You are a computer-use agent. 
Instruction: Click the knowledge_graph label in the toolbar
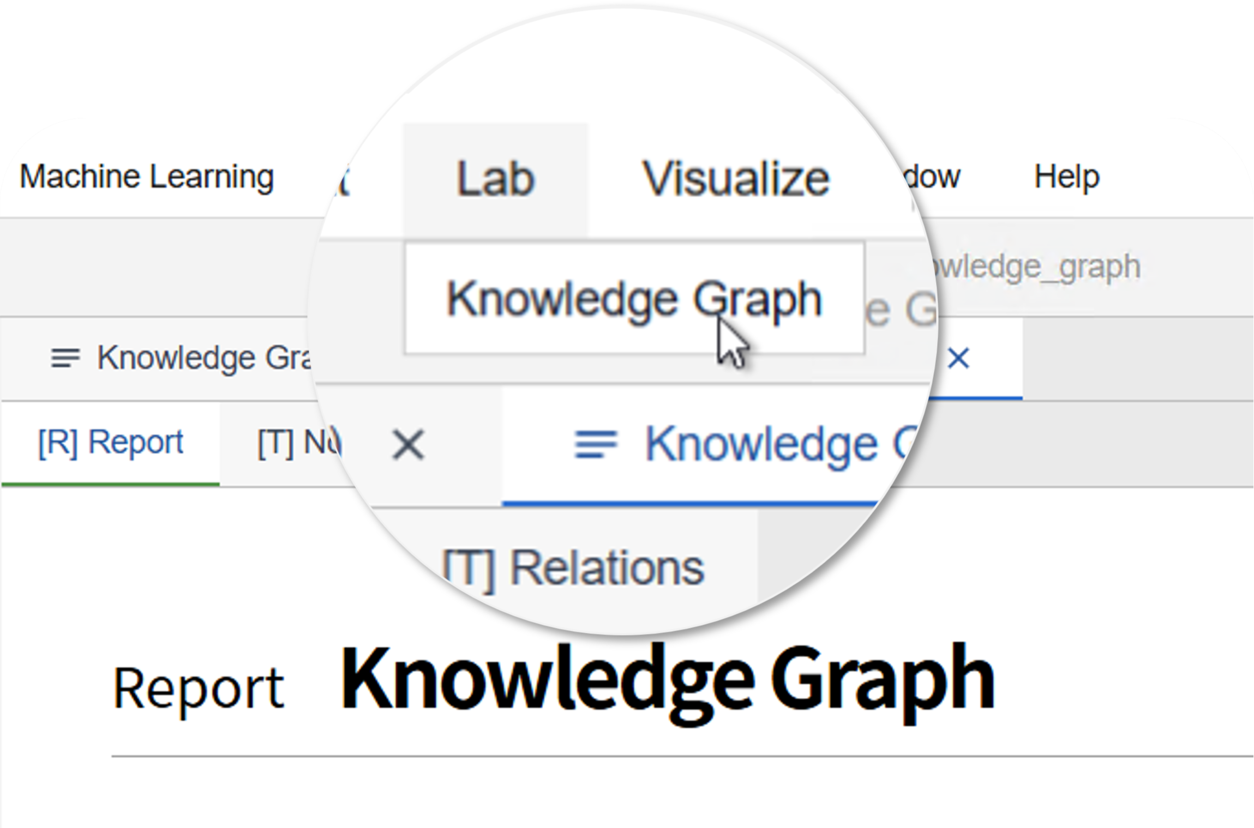click(1034, 267)
